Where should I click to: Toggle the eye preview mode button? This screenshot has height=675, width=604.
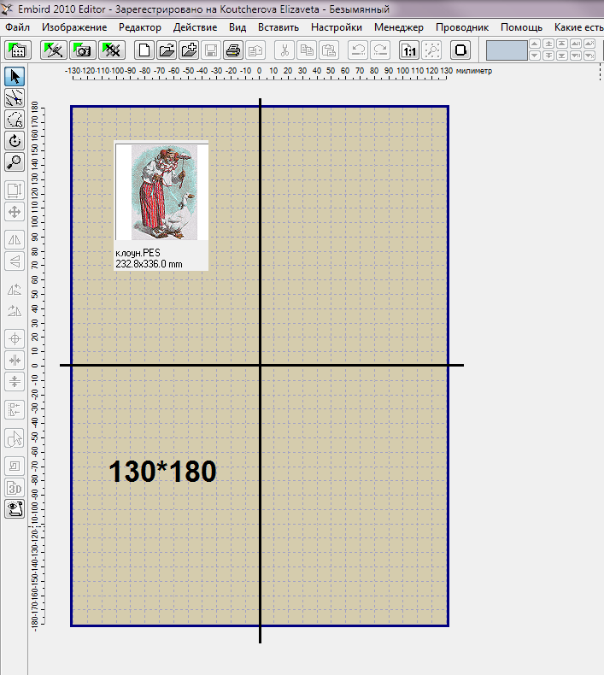point(15,509)
